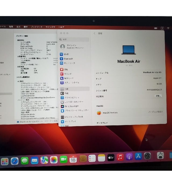
Task: Open Calendar from the Dock
Action: coord(73,159)
